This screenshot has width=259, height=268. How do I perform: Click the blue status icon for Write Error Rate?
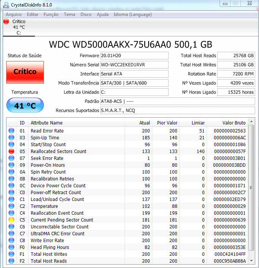[x=11, y=240]
